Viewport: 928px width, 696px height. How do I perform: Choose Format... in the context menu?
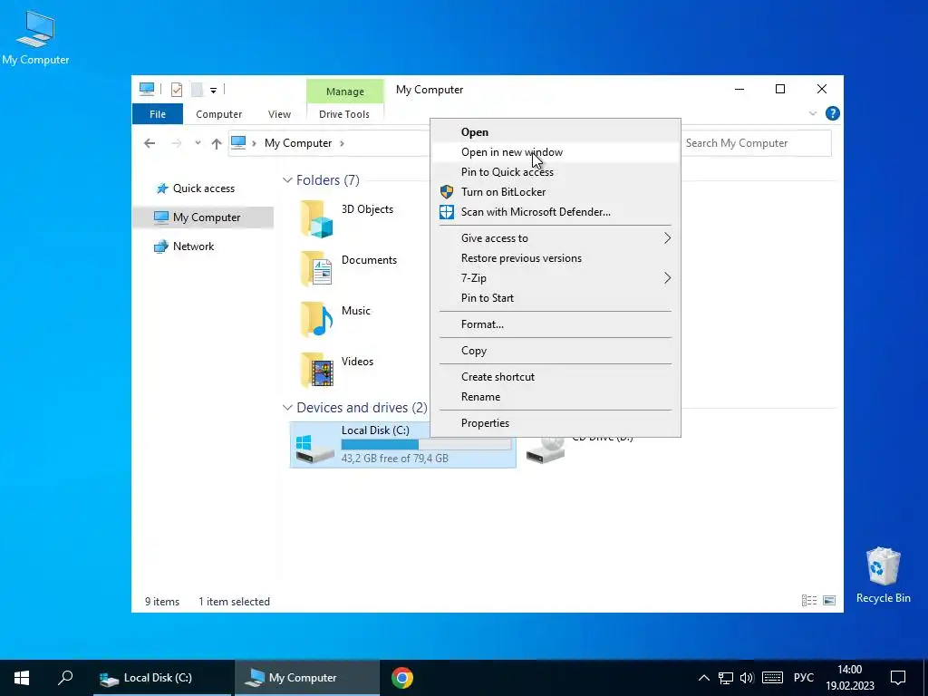coord(556,324)
